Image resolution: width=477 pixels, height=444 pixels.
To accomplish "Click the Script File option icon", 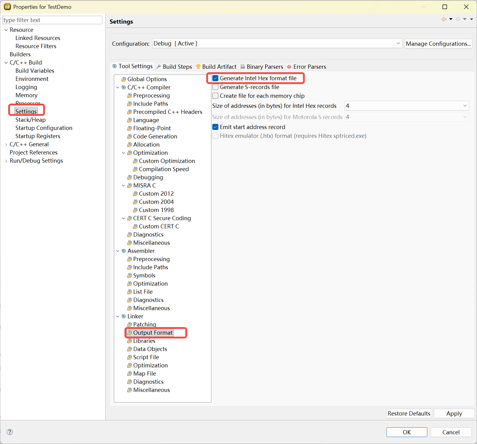I will point(129,357).
